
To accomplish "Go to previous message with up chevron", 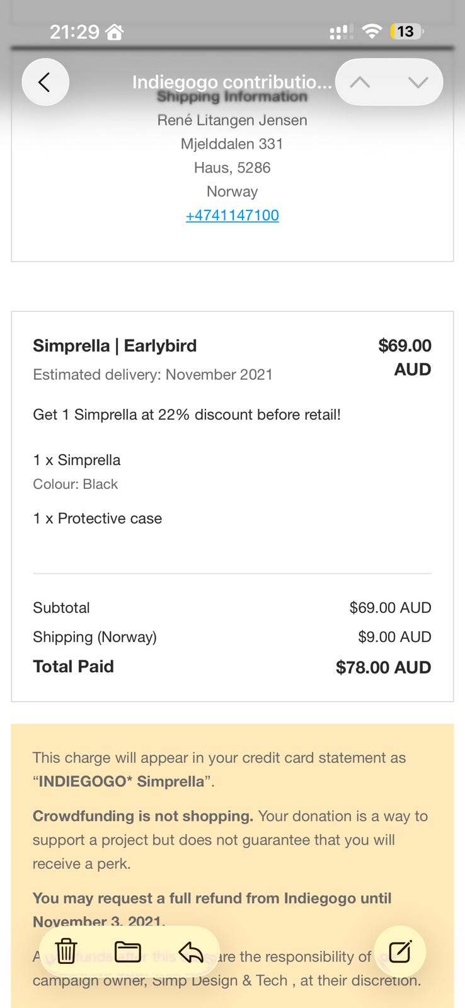I will pos(360,82).
